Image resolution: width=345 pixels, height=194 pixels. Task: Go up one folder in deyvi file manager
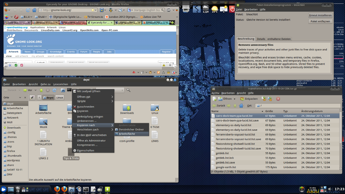[x=41, y=90]
